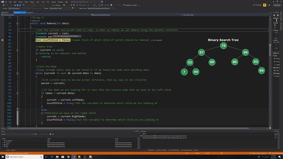Click the Show Next Statement arrow icon
The image size is (283, 159).
(x=77, y=5)
